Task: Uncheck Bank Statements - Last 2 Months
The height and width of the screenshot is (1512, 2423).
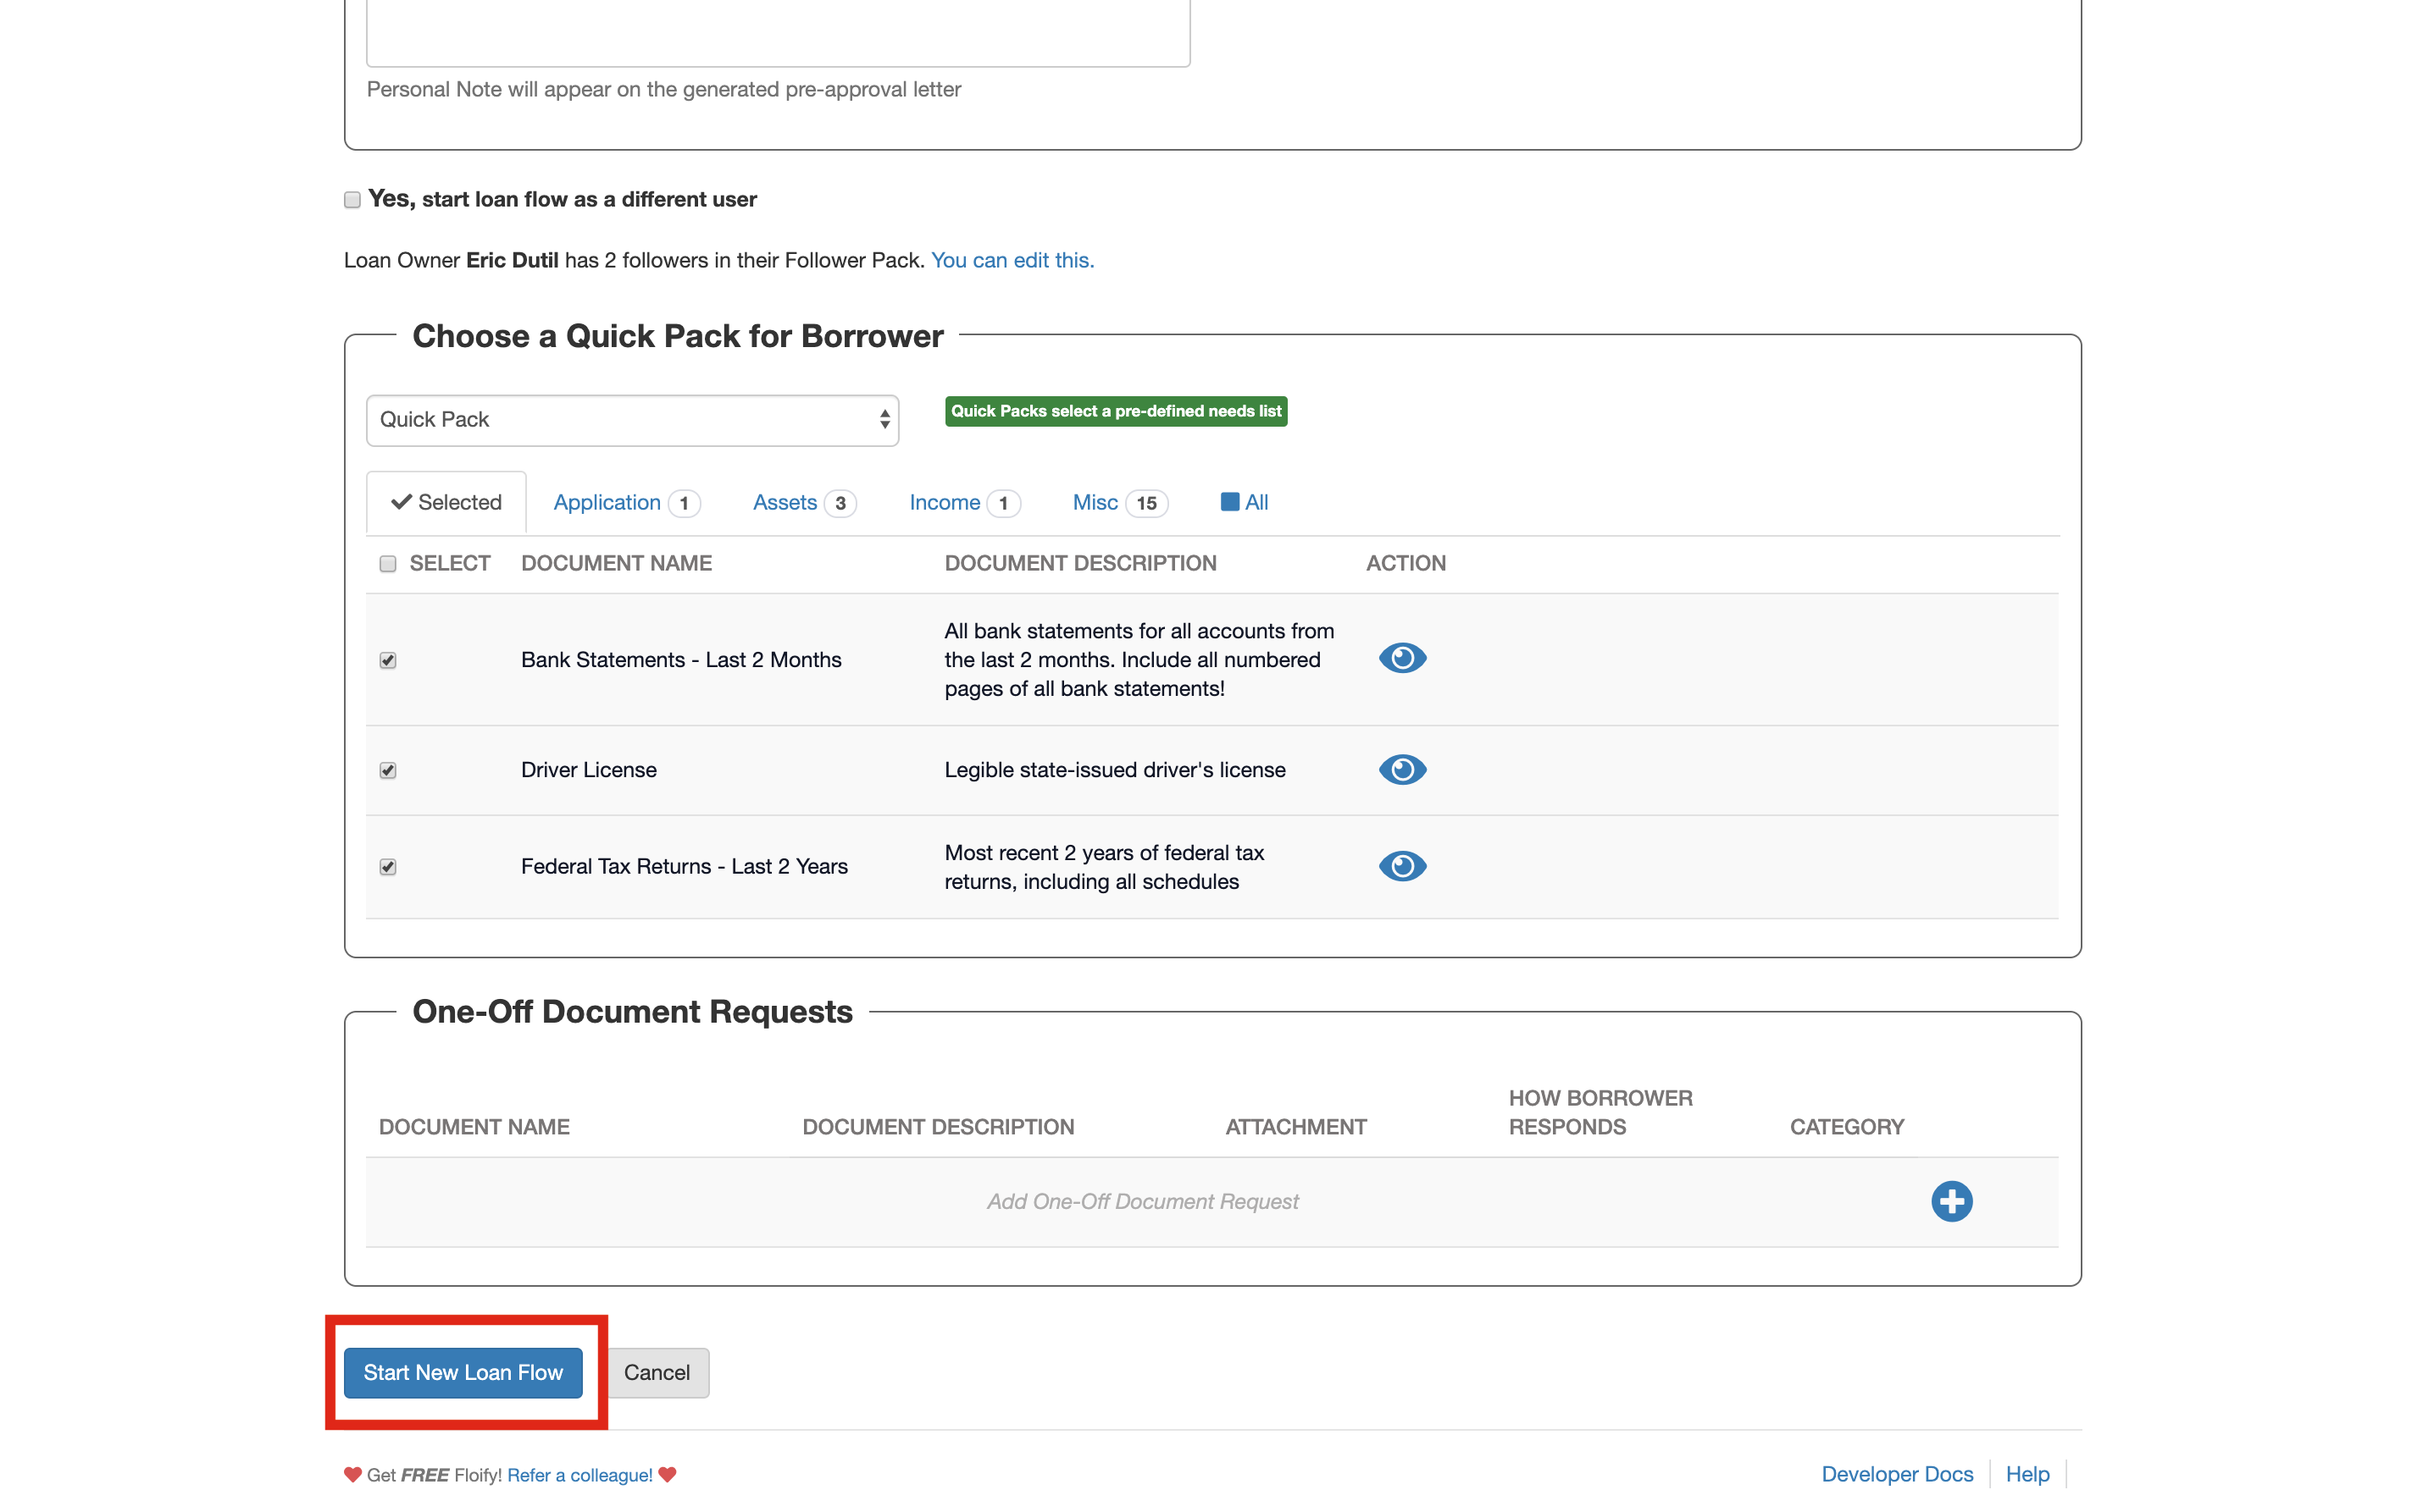Action: pos(388,660)
